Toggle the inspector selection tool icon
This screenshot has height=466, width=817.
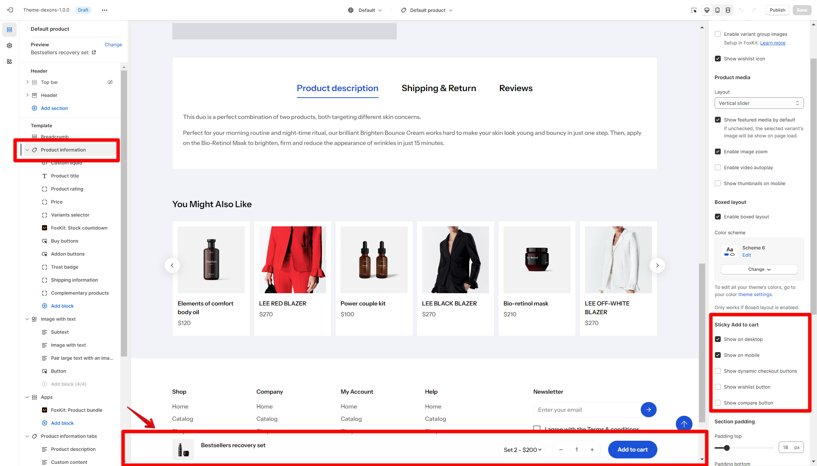(694, 10)
